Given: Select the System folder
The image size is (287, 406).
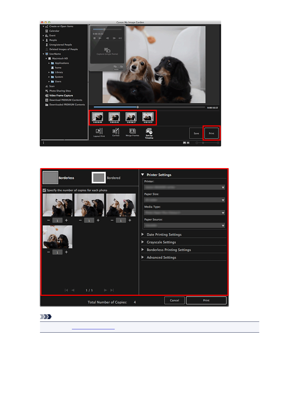Looking at the screenshot, I should (x=59, y=77).
